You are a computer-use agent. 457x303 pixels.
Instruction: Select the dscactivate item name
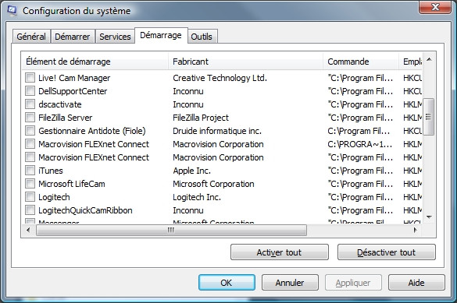pyautogui.click(x=60, y=104)
